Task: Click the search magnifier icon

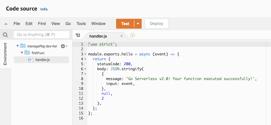Action: coord(5,35)
